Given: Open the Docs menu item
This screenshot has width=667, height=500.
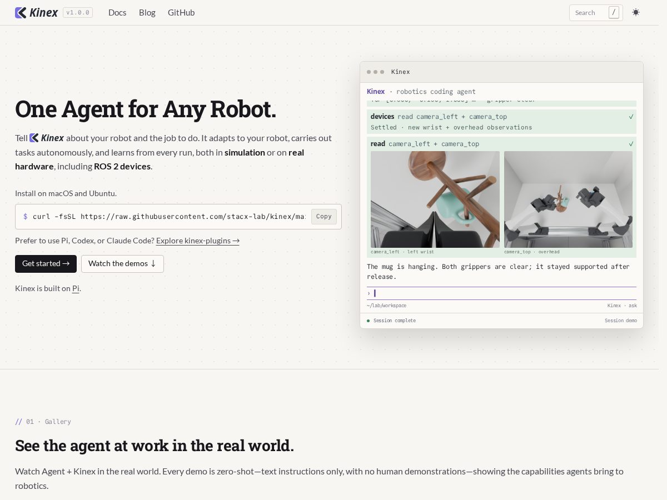Looking at the screenshot, I should pos(117,12).
